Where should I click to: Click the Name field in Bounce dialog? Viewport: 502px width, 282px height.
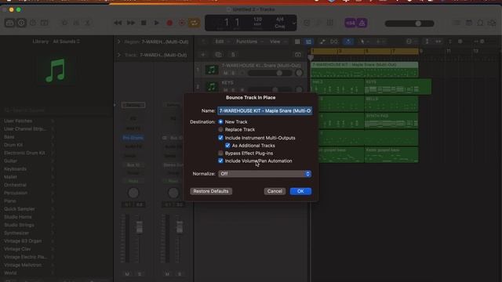(265, 110)
